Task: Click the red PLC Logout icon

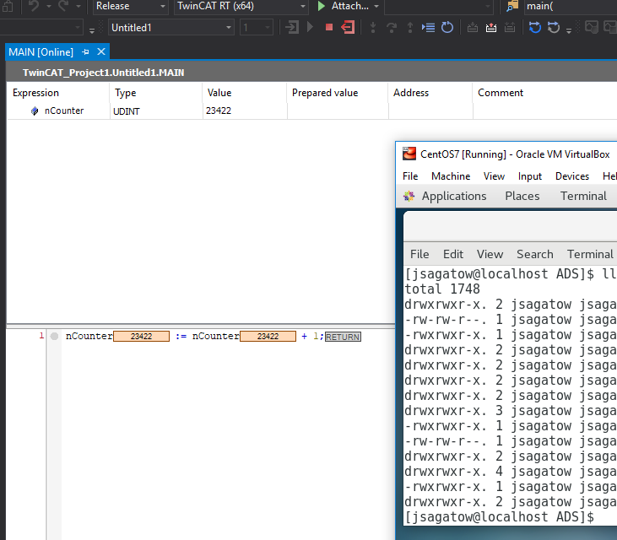Action: 348,28
